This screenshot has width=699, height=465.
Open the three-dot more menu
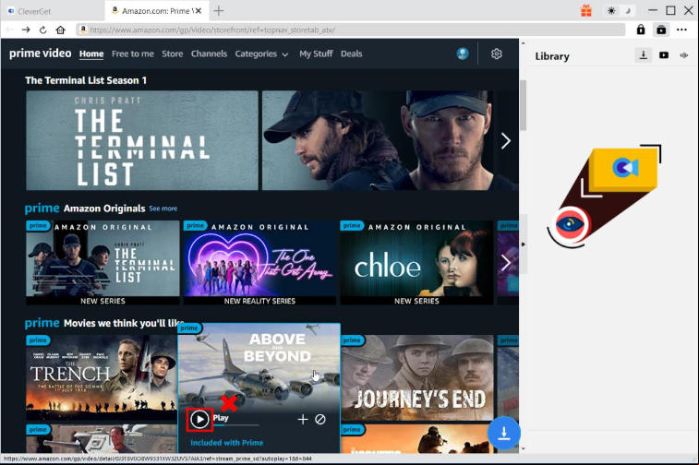click(x=681, y=30)
